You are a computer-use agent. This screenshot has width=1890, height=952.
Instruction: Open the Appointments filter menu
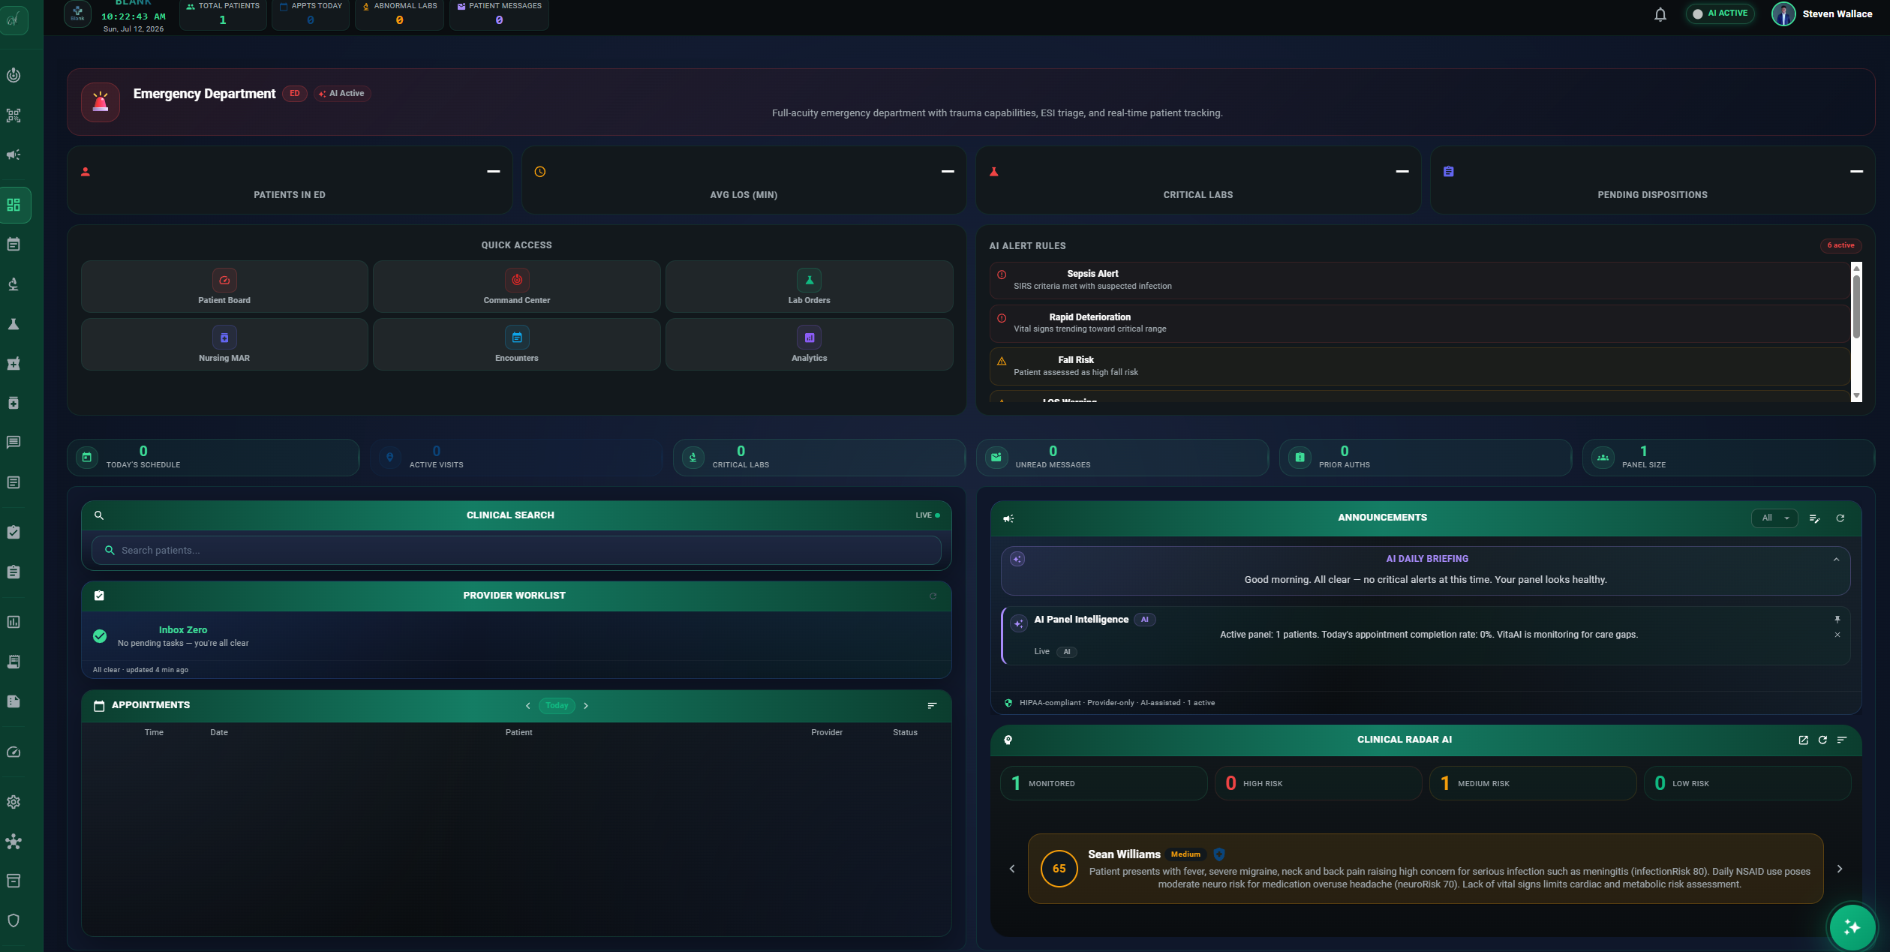[x=932, y=705]
